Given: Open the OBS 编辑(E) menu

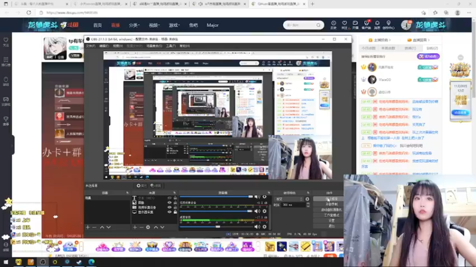Looking at the screenshot, I should tap(104, 46).
